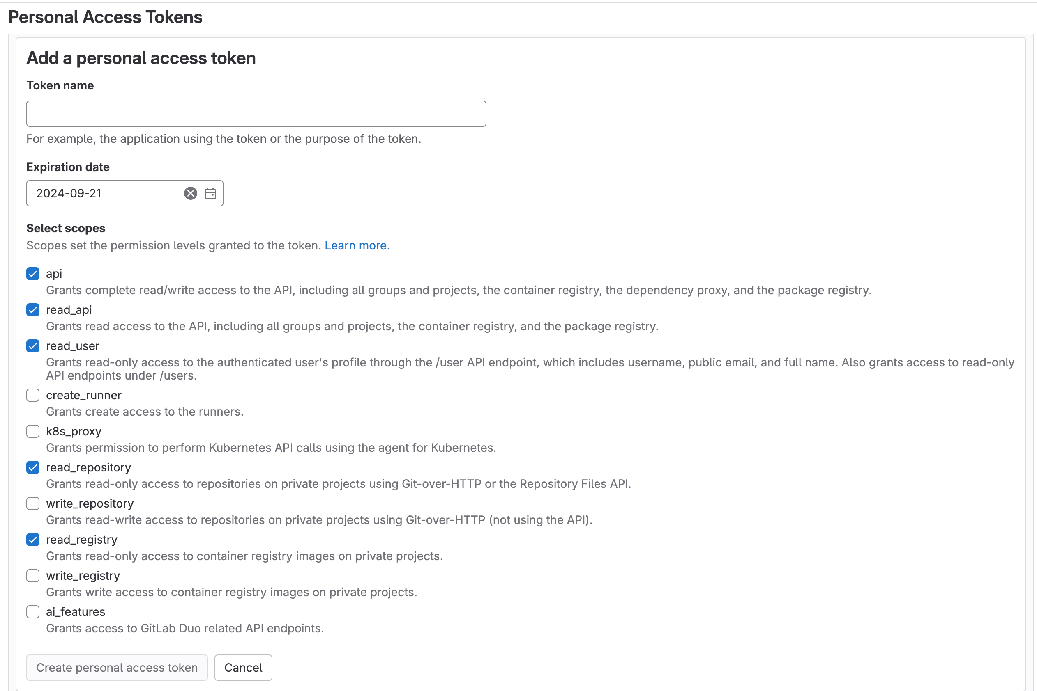The image size is (1037, 691).
Task: Open the Learn more link about scopes
Action: [357, 245]
